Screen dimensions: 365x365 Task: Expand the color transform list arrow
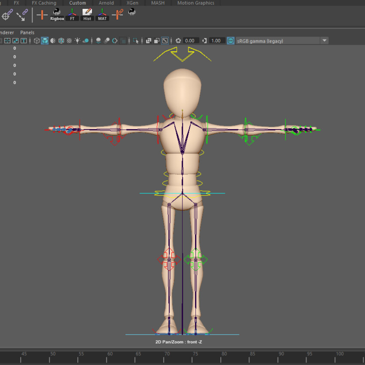pos(325,40)
